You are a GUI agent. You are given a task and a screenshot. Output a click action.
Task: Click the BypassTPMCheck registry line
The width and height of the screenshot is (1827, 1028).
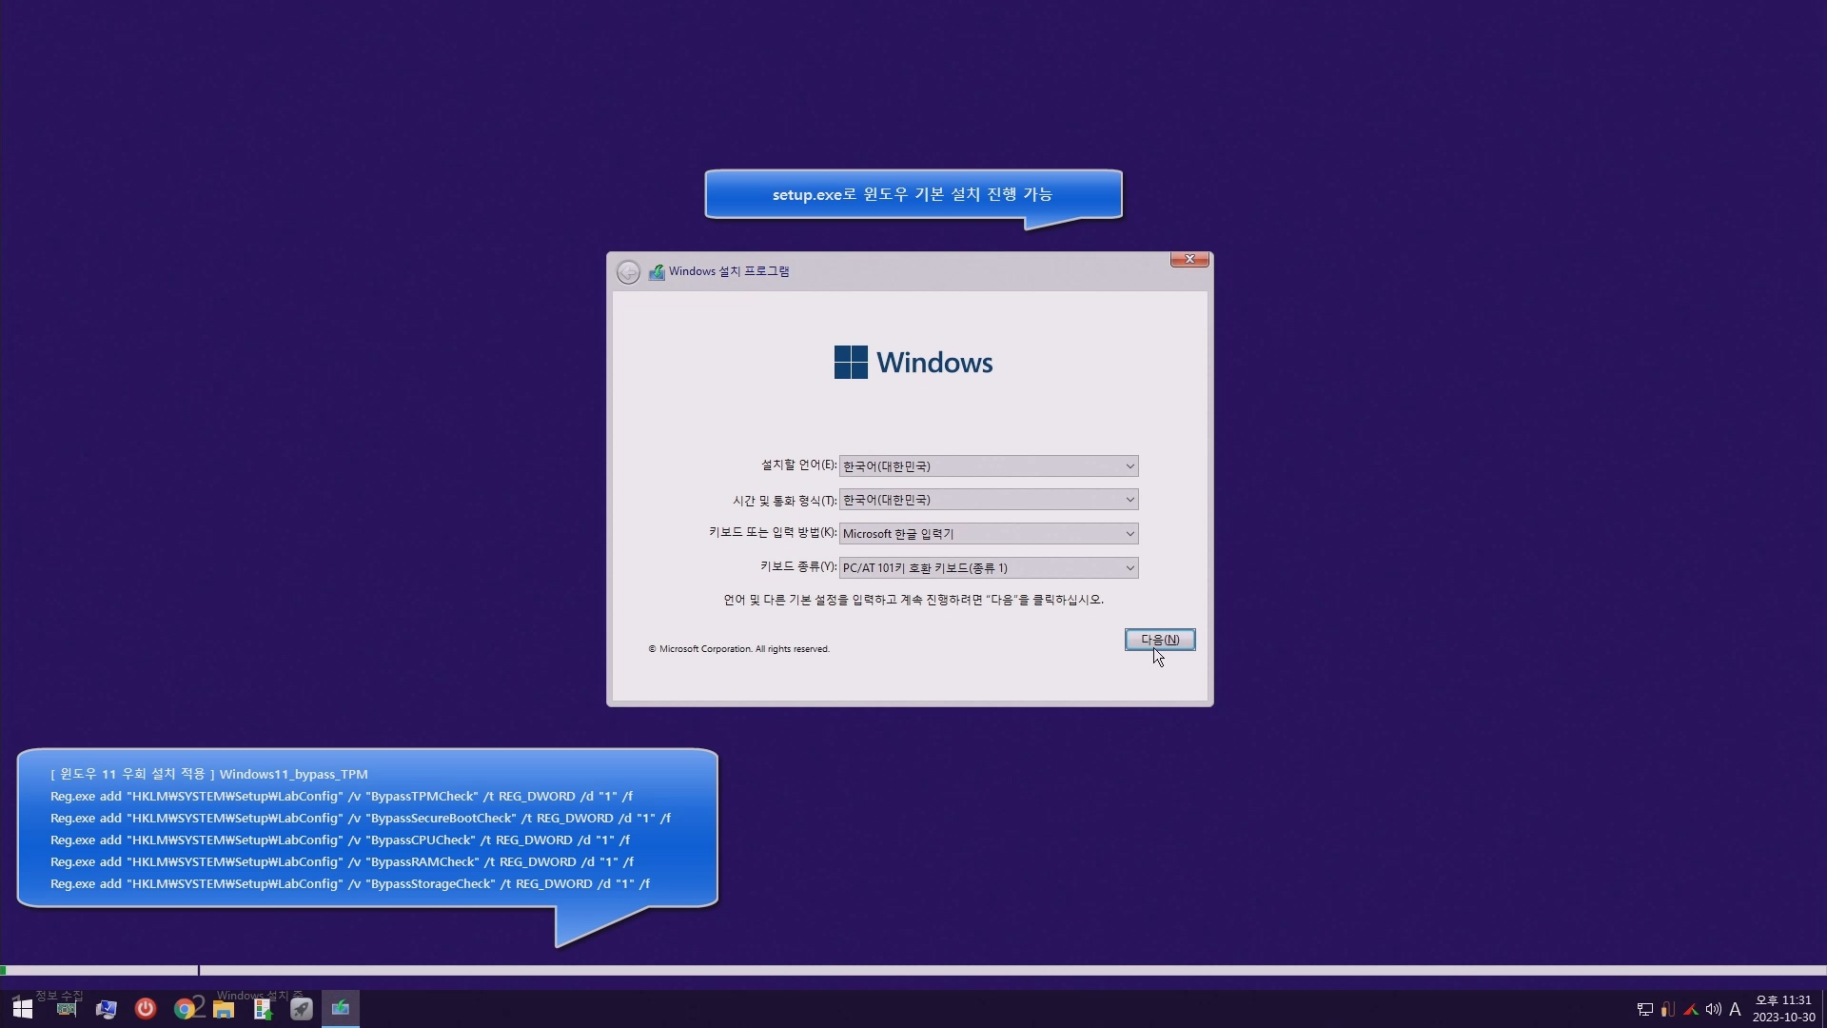(342, 797)
